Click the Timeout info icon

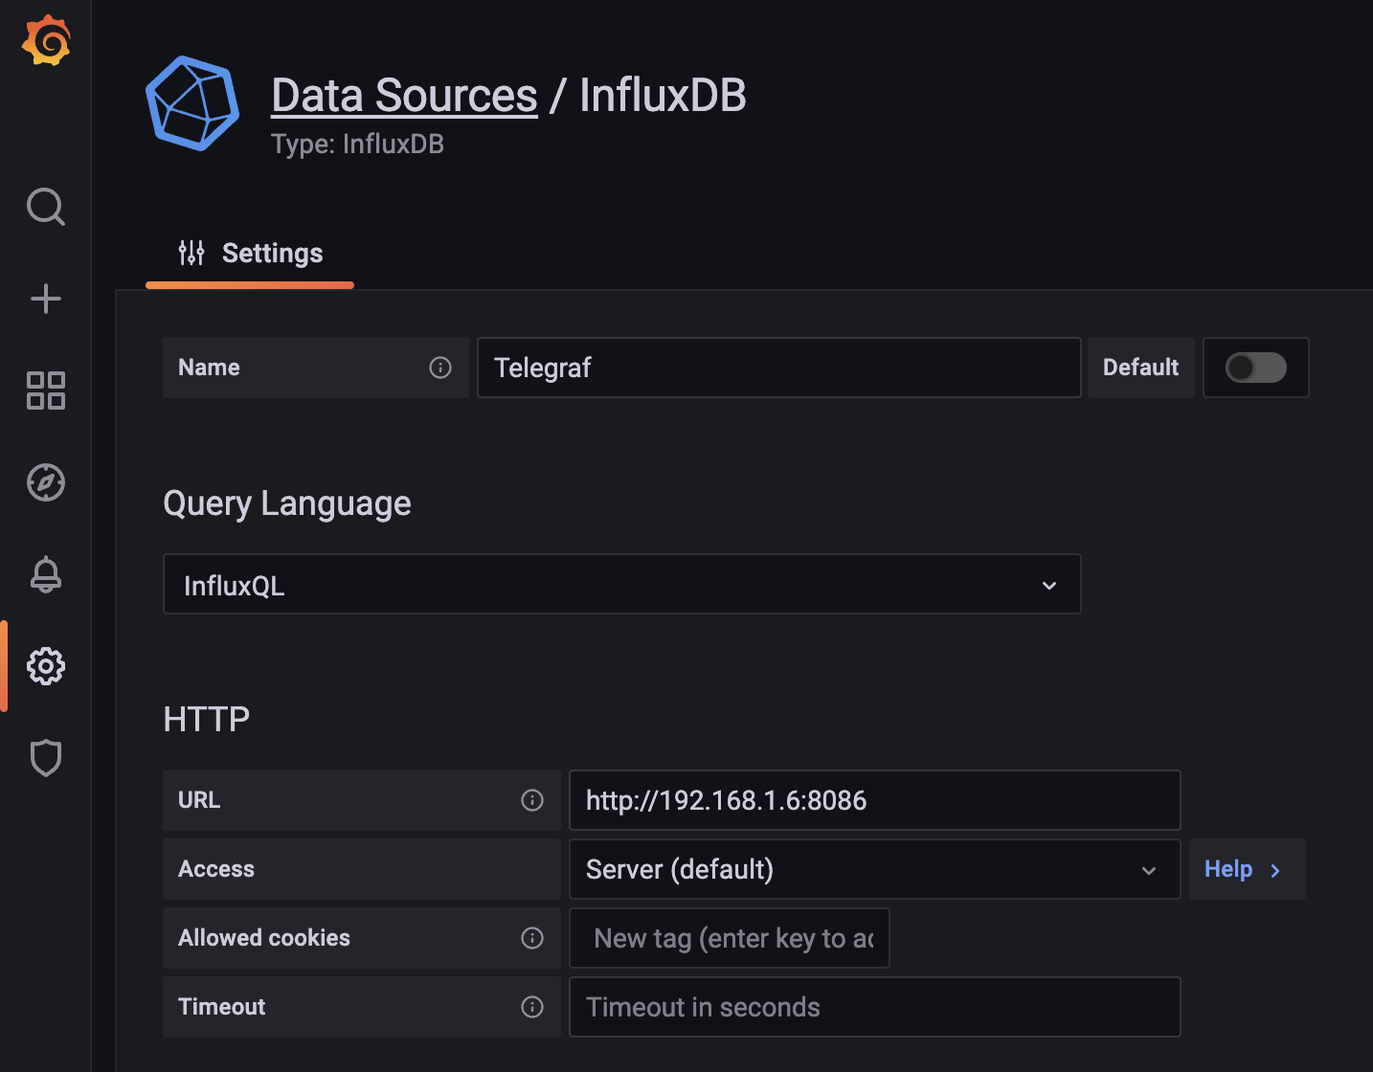[532, 1007]
